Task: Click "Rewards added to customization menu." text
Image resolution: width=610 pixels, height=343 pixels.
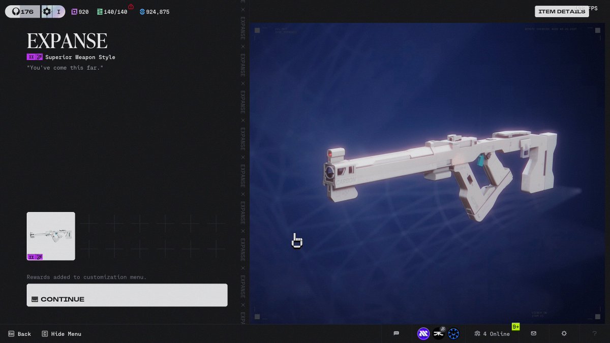Action: tap(86, 277)
